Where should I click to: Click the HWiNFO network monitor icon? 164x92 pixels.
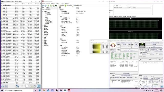coord(17,86)
